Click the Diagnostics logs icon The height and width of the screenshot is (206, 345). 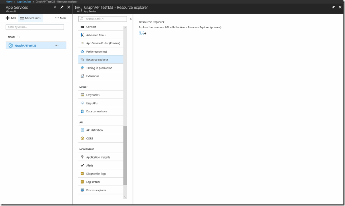tap(82, 173)
